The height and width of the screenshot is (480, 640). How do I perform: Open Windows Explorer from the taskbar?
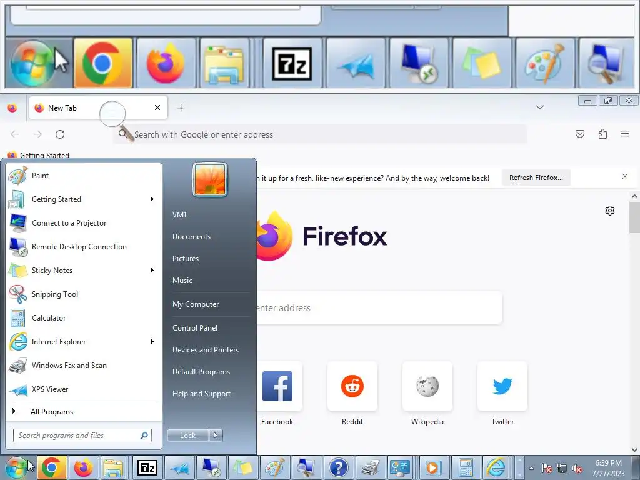point(113,467)
